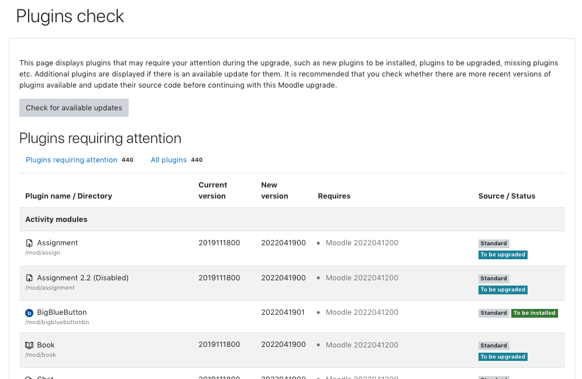Screen dimensions: 582x379
Task: Click the Plugins check page heading
Action: point(70,16)
